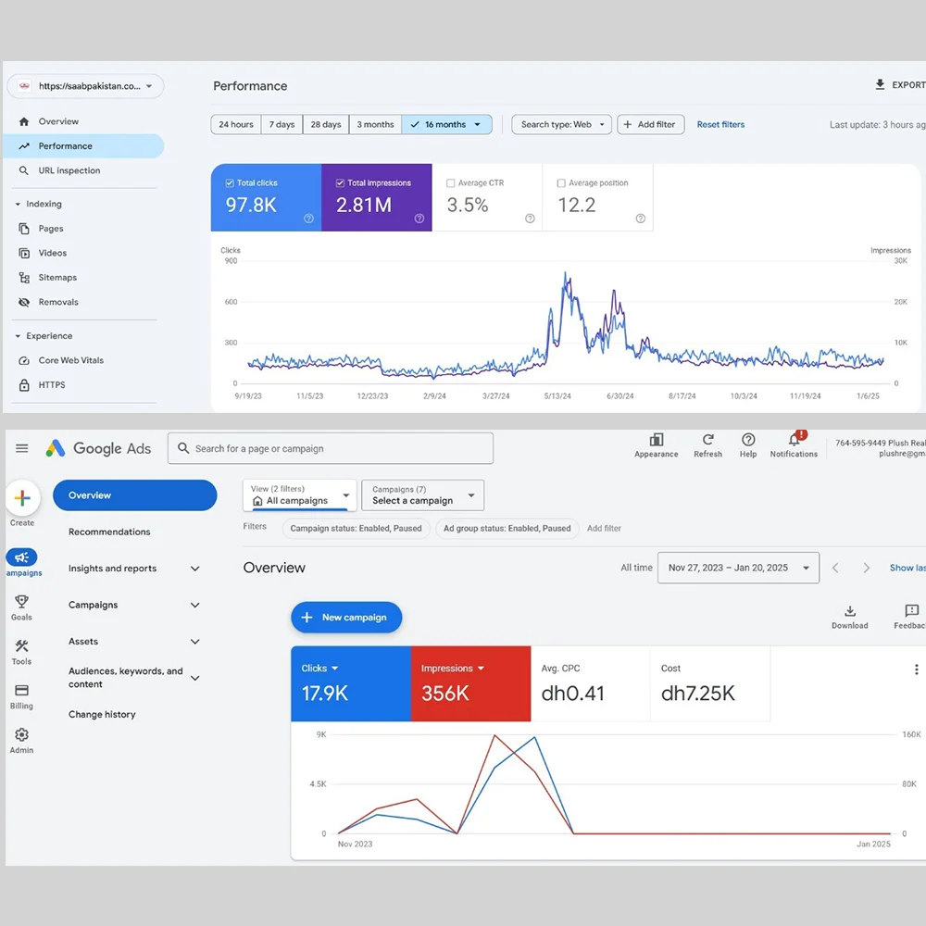Open the Search type: Web dropdown
Screen dimensions: 926x926
[x=561, y=124]
